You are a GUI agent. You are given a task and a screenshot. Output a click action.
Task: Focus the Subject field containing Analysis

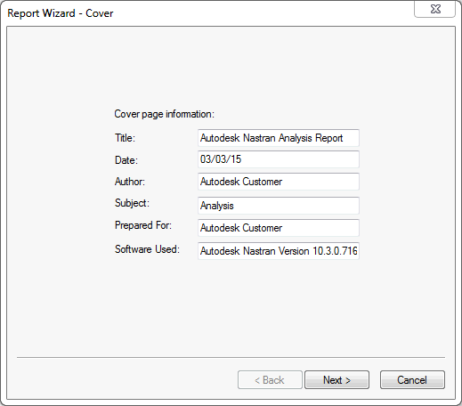[279, 206]
